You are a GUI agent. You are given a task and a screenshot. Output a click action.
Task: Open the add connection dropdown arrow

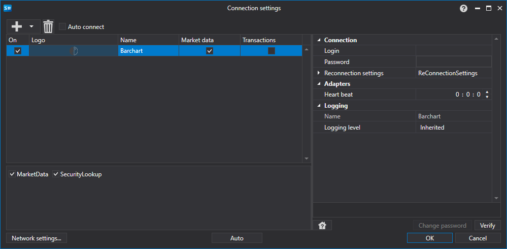tap(31, 26)
